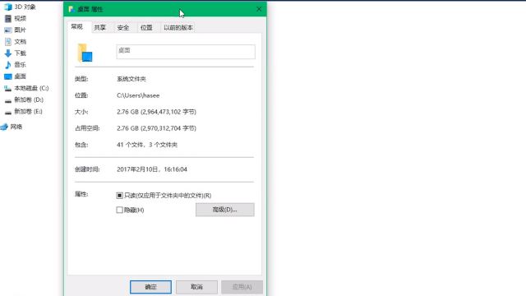Select 图片 label in sidebar

click(x=20, y=30)
